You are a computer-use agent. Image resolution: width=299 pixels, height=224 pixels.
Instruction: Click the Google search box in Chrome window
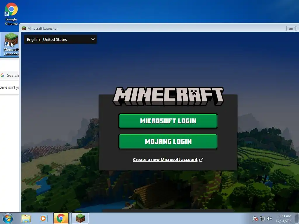10,75
